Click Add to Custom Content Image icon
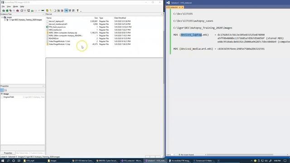This screenshot has height=163, width=290. 32,10
